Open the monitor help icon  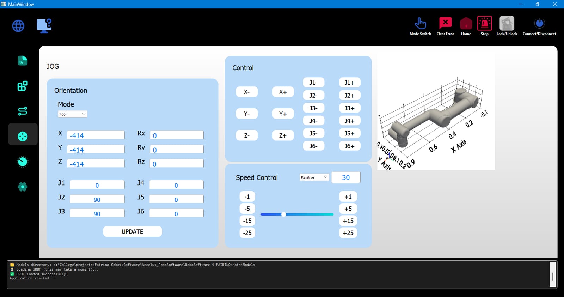pyautogui.click(x=44, y=26)
